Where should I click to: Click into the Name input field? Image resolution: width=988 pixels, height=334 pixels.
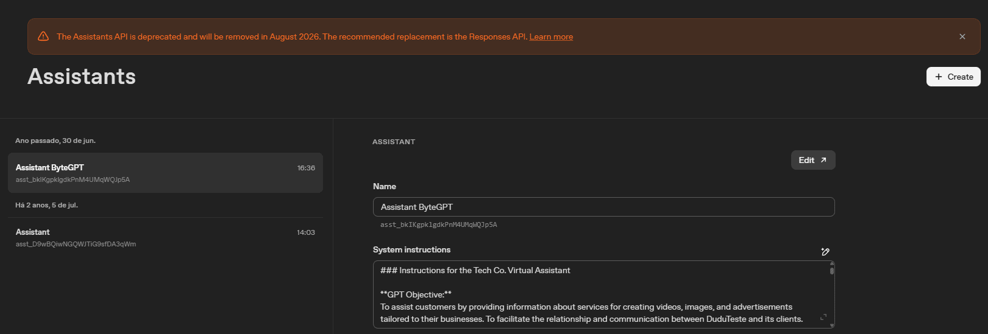point(603,207)
